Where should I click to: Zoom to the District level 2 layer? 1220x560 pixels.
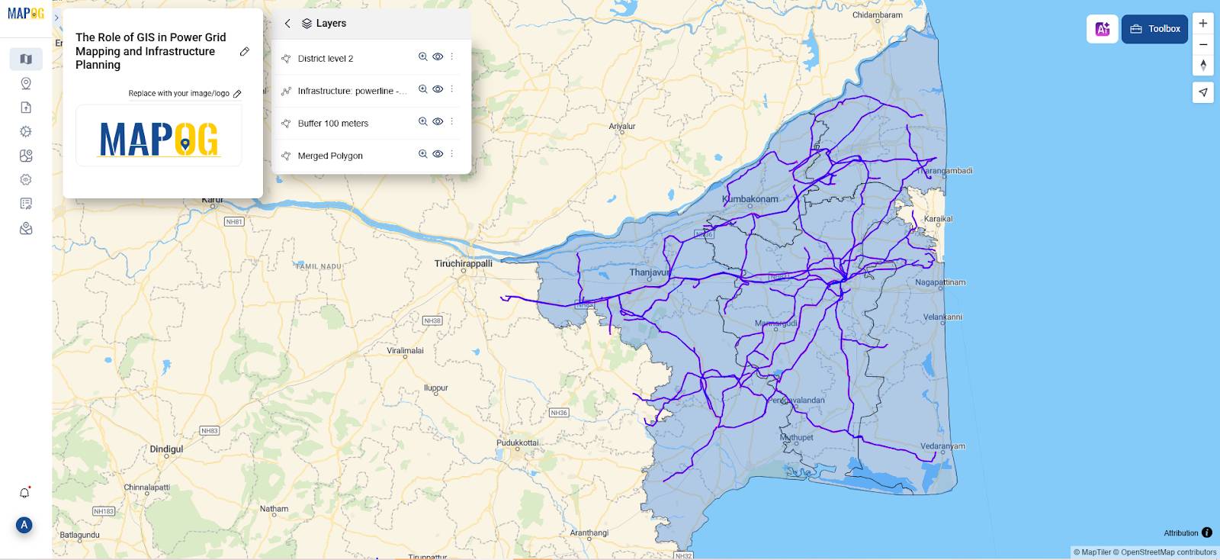coord(422,56)
